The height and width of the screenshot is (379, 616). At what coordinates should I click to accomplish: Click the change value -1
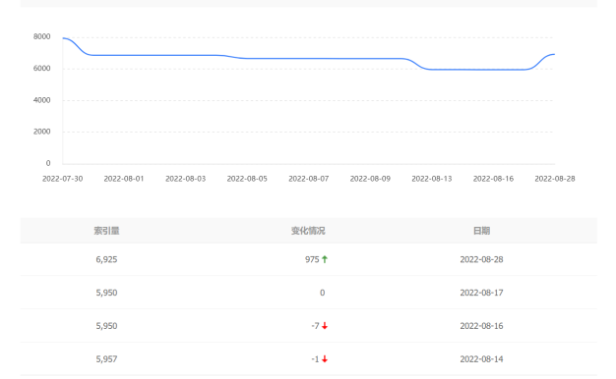click(316, 359)
